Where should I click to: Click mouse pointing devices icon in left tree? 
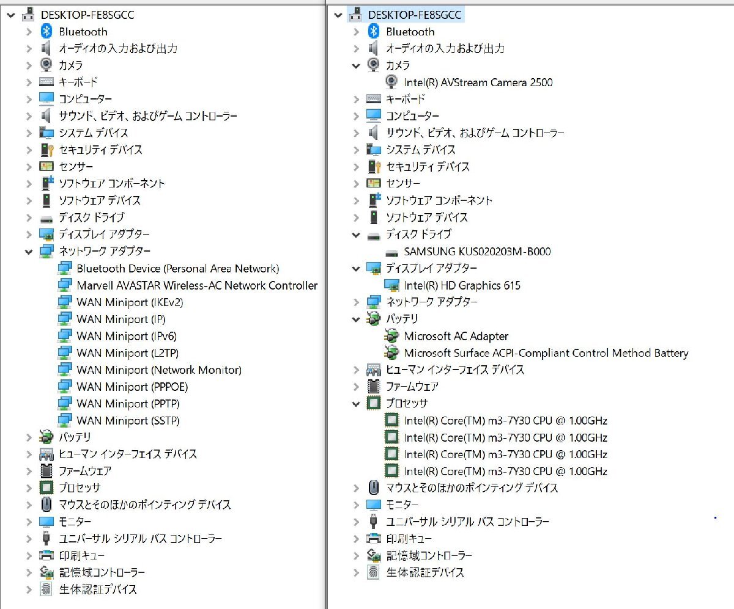pos(46,505)
